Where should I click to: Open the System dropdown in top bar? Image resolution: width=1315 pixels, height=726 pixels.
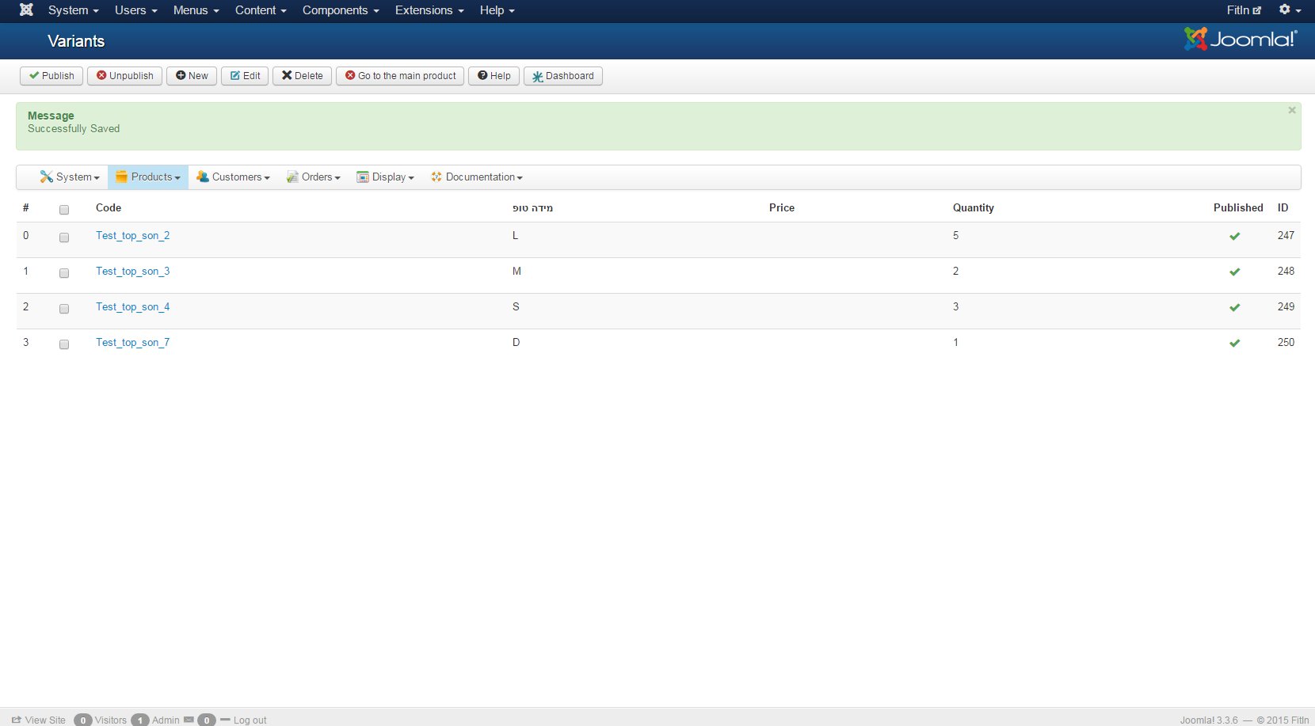point(73,10)
